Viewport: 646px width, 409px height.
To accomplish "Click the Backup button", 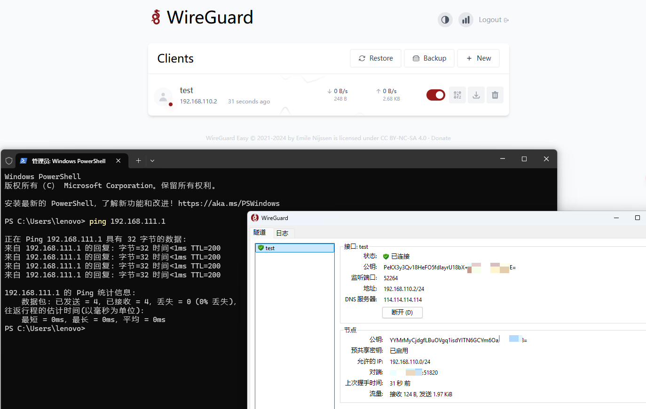I will point(429,58).
